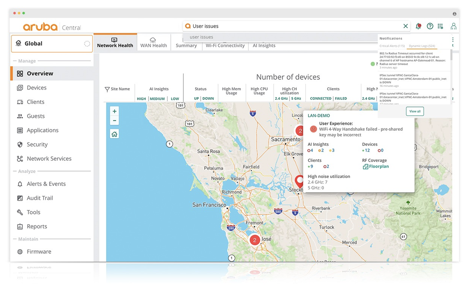
Task: Click the notifications panel scrollbar
Action: click(451, 55)
